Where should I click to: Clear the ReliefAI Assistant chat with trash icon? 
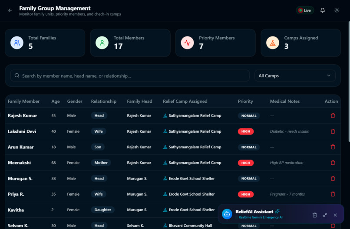point(314,215)
